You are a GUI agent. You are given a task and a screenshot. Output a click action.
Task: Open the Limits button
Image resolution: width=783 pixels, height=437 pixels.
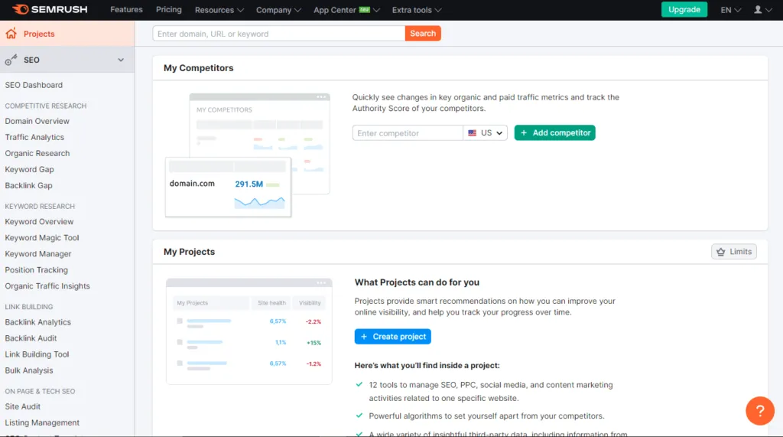[x=733, y=252]
